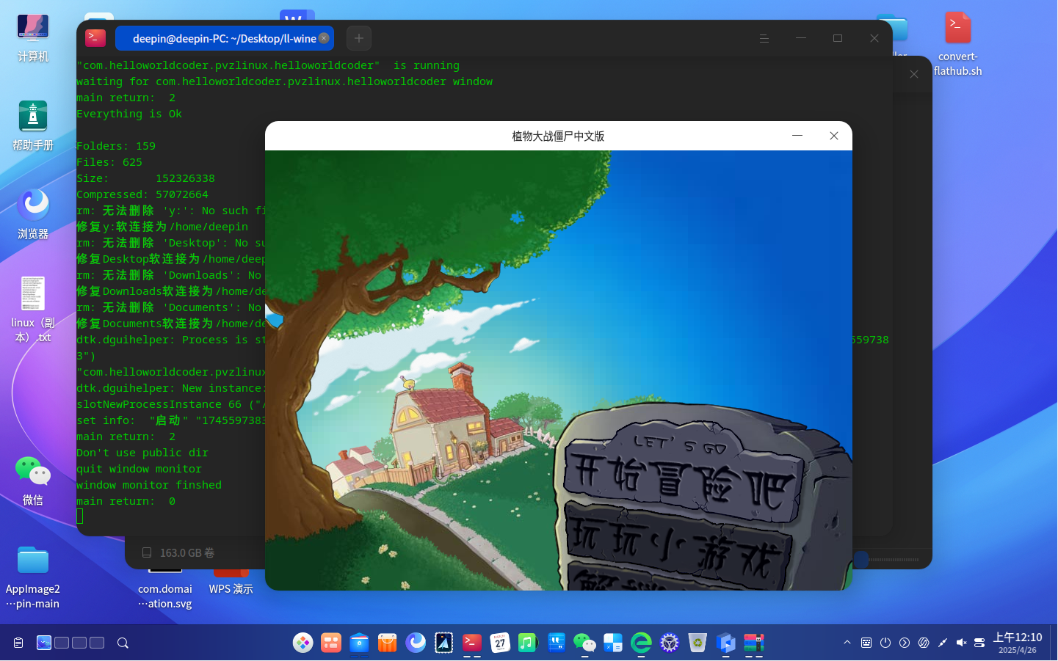Screen dimensions: 1058x661
Task: Select the linux（副本）.txt desktop file
Action: [33, 310]
